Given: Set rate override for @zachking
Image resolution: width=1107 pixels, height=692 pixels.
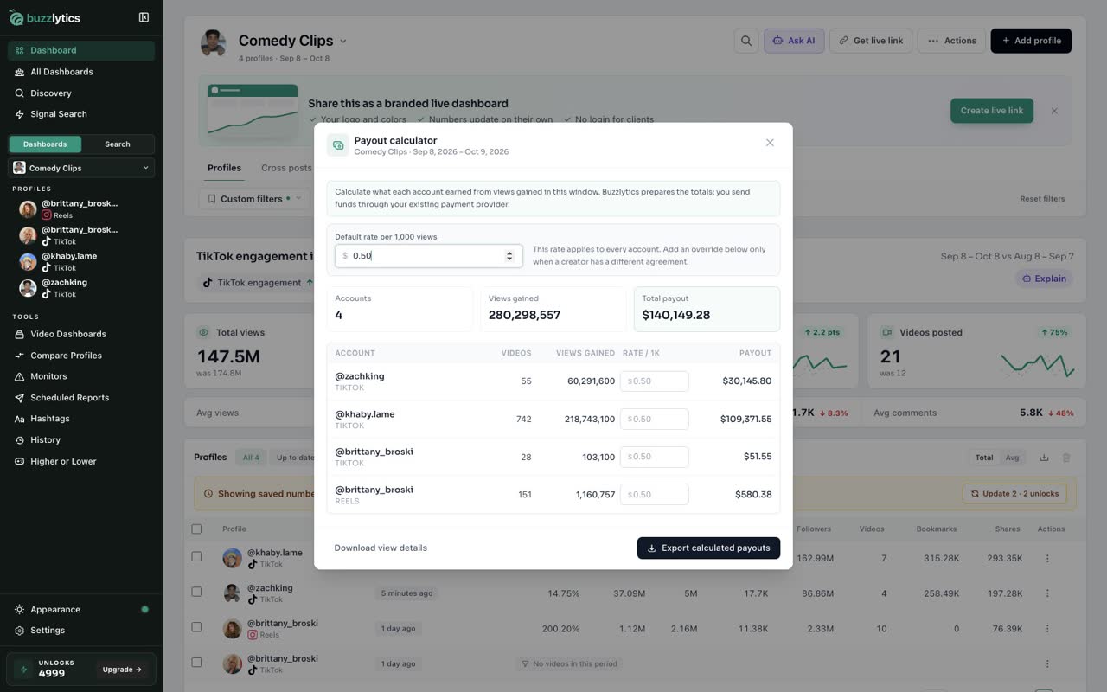Looking at the screenshot, I should [655, 381].
